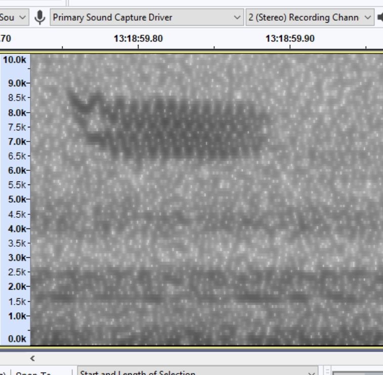Open the audio host dropdown left of microphone
This screenshot has height=375, width=383.
click(x=14, y=17)
